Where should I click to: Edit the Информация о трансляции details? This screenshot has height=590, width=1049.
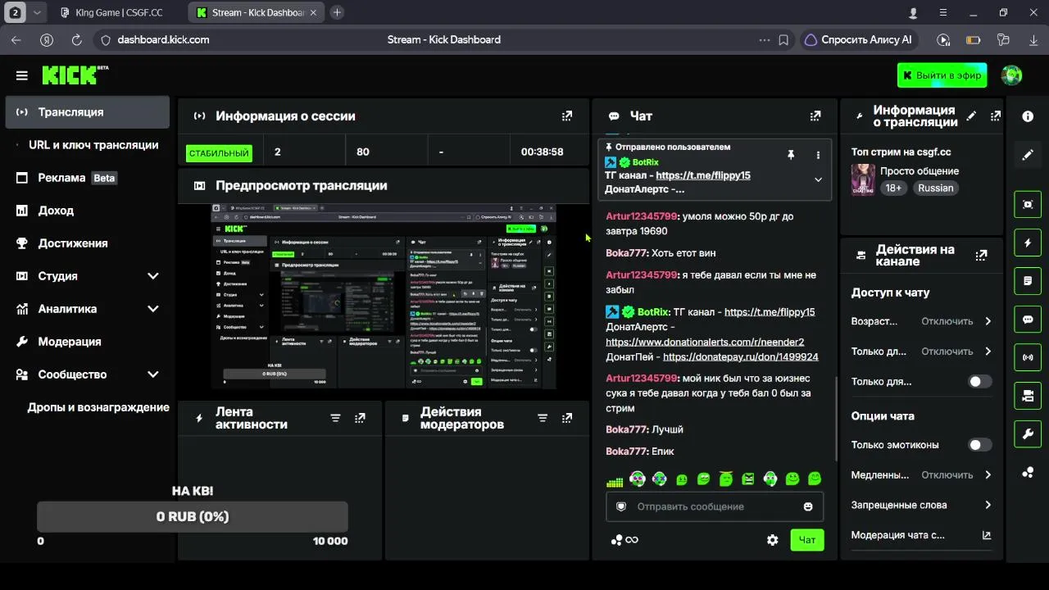click(x=971, y=116)
